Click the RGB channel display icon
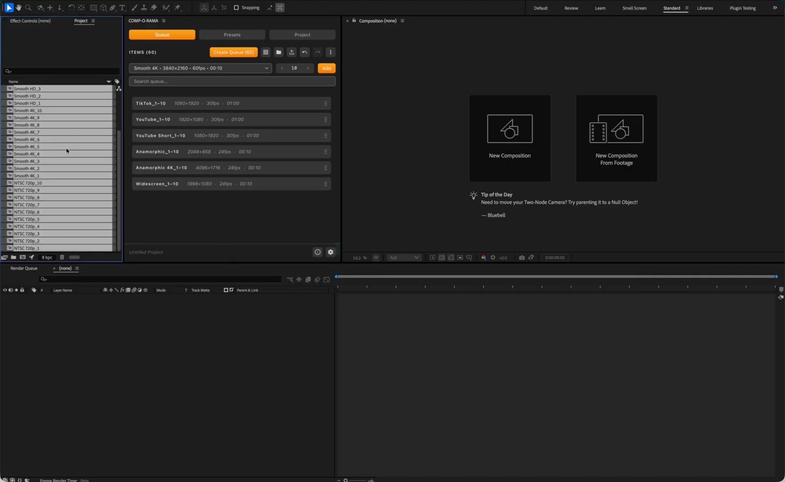The height and width of the screenshot is (482, 785). (484, 258)
